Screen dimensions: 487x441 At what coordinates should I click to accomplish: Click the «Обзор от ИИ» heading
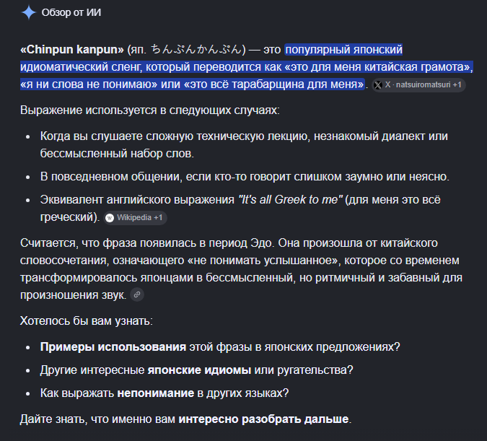(71, 13)
